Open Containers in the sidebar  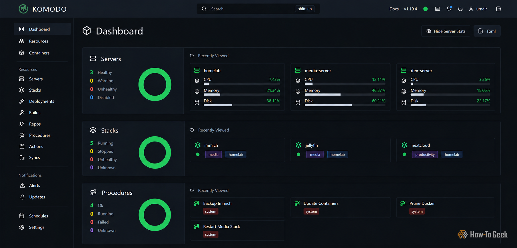[x=42, y=53]
